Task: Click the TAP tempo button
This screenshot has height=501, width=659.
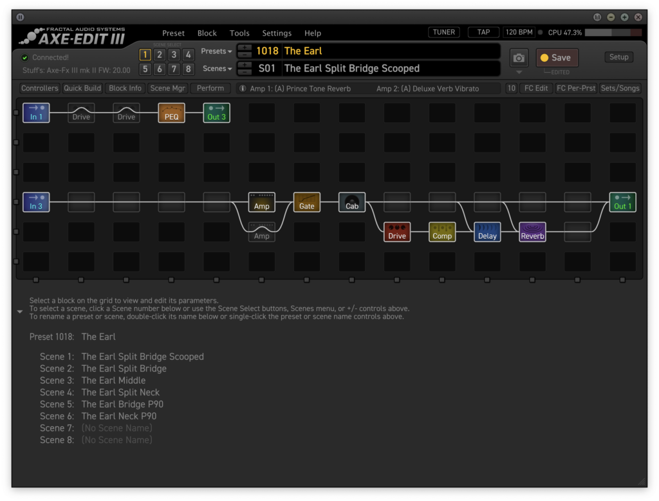Action: pyautogui.click(x=483, y=32)
